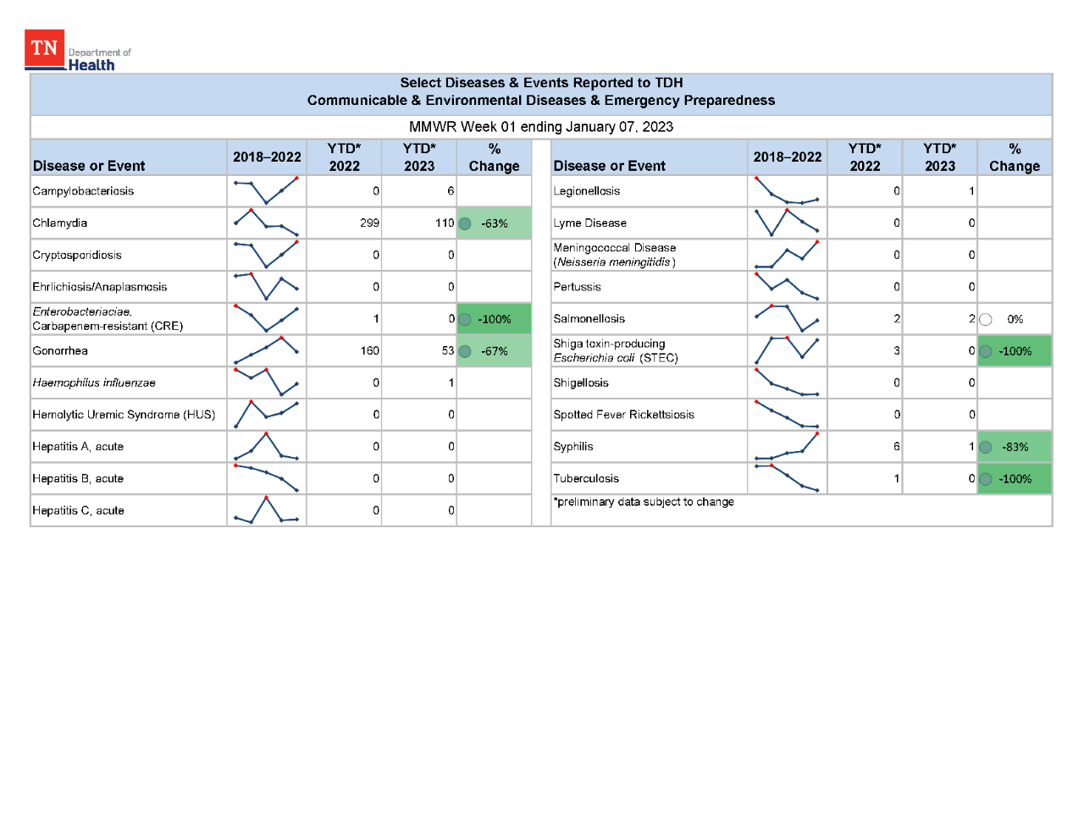
Task: Click the indicator dot in the Tuberculosis row
Action: (986, 480)
